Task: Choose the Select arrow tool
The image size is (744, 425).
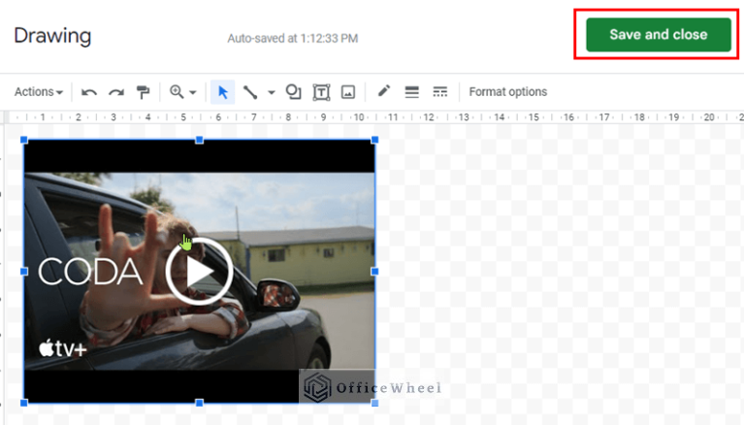Action: pyautogui.click(x=222, y=92)
